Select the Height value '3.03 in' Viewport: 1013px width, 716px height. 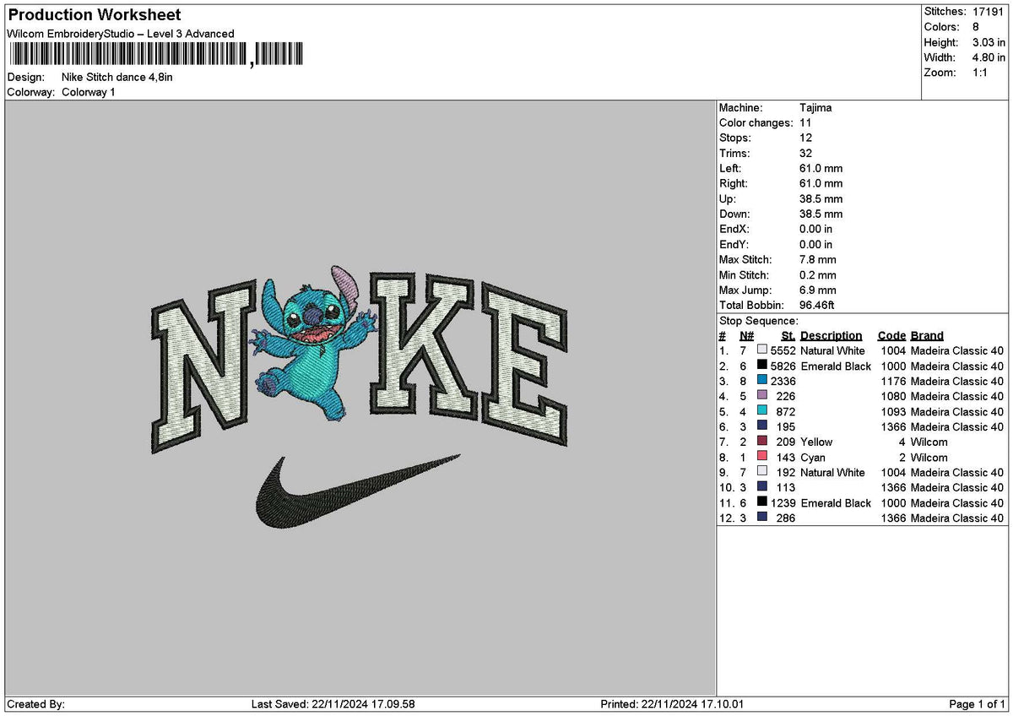click(x=989, y=42)
